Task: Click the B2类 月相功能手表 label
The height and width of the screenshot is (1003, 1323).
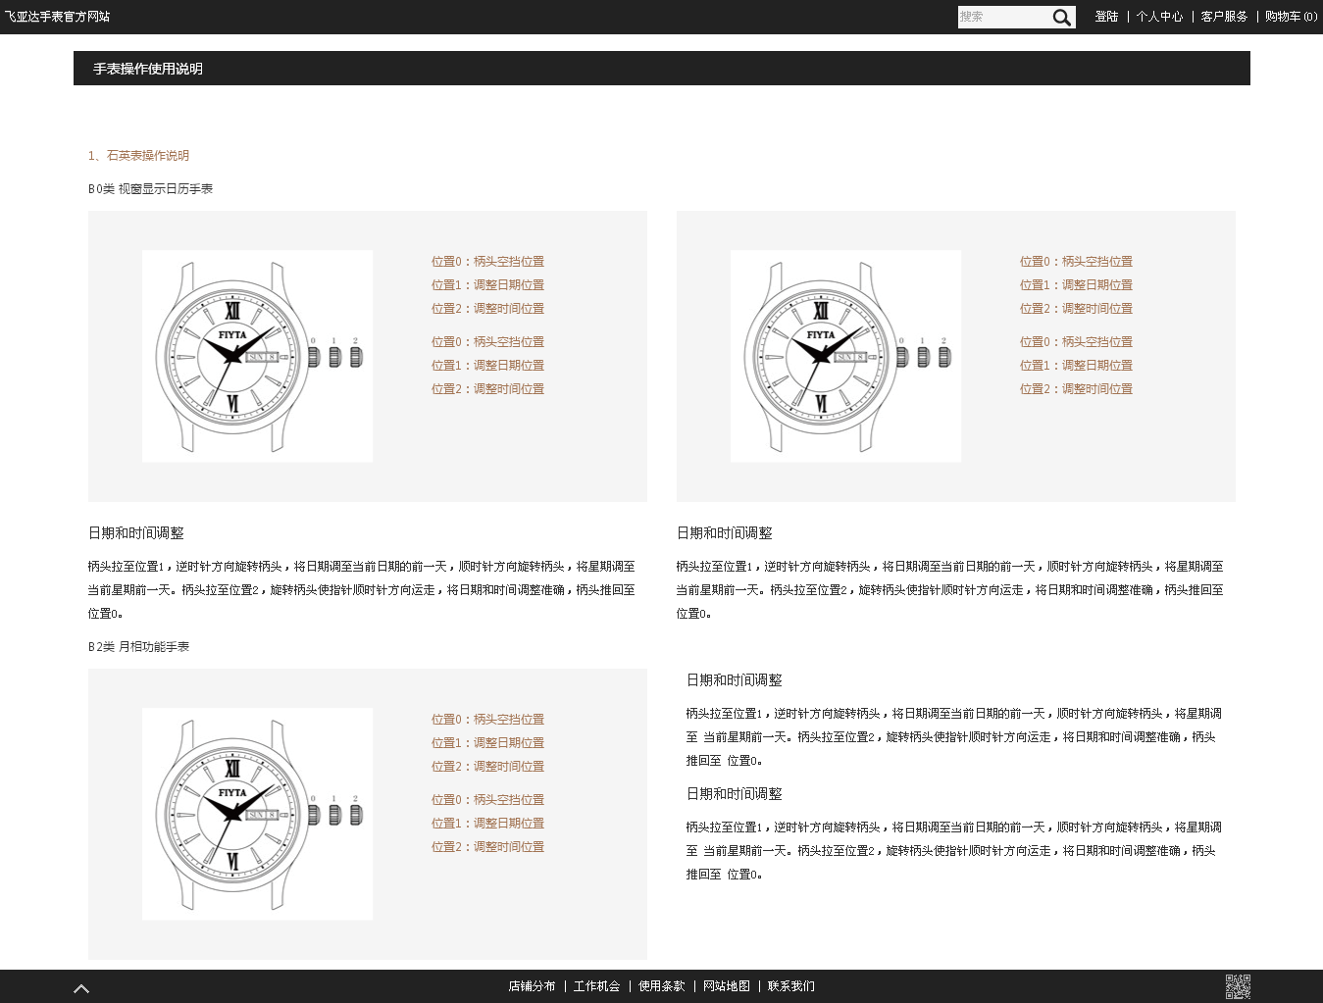Action: pos(138,647)
